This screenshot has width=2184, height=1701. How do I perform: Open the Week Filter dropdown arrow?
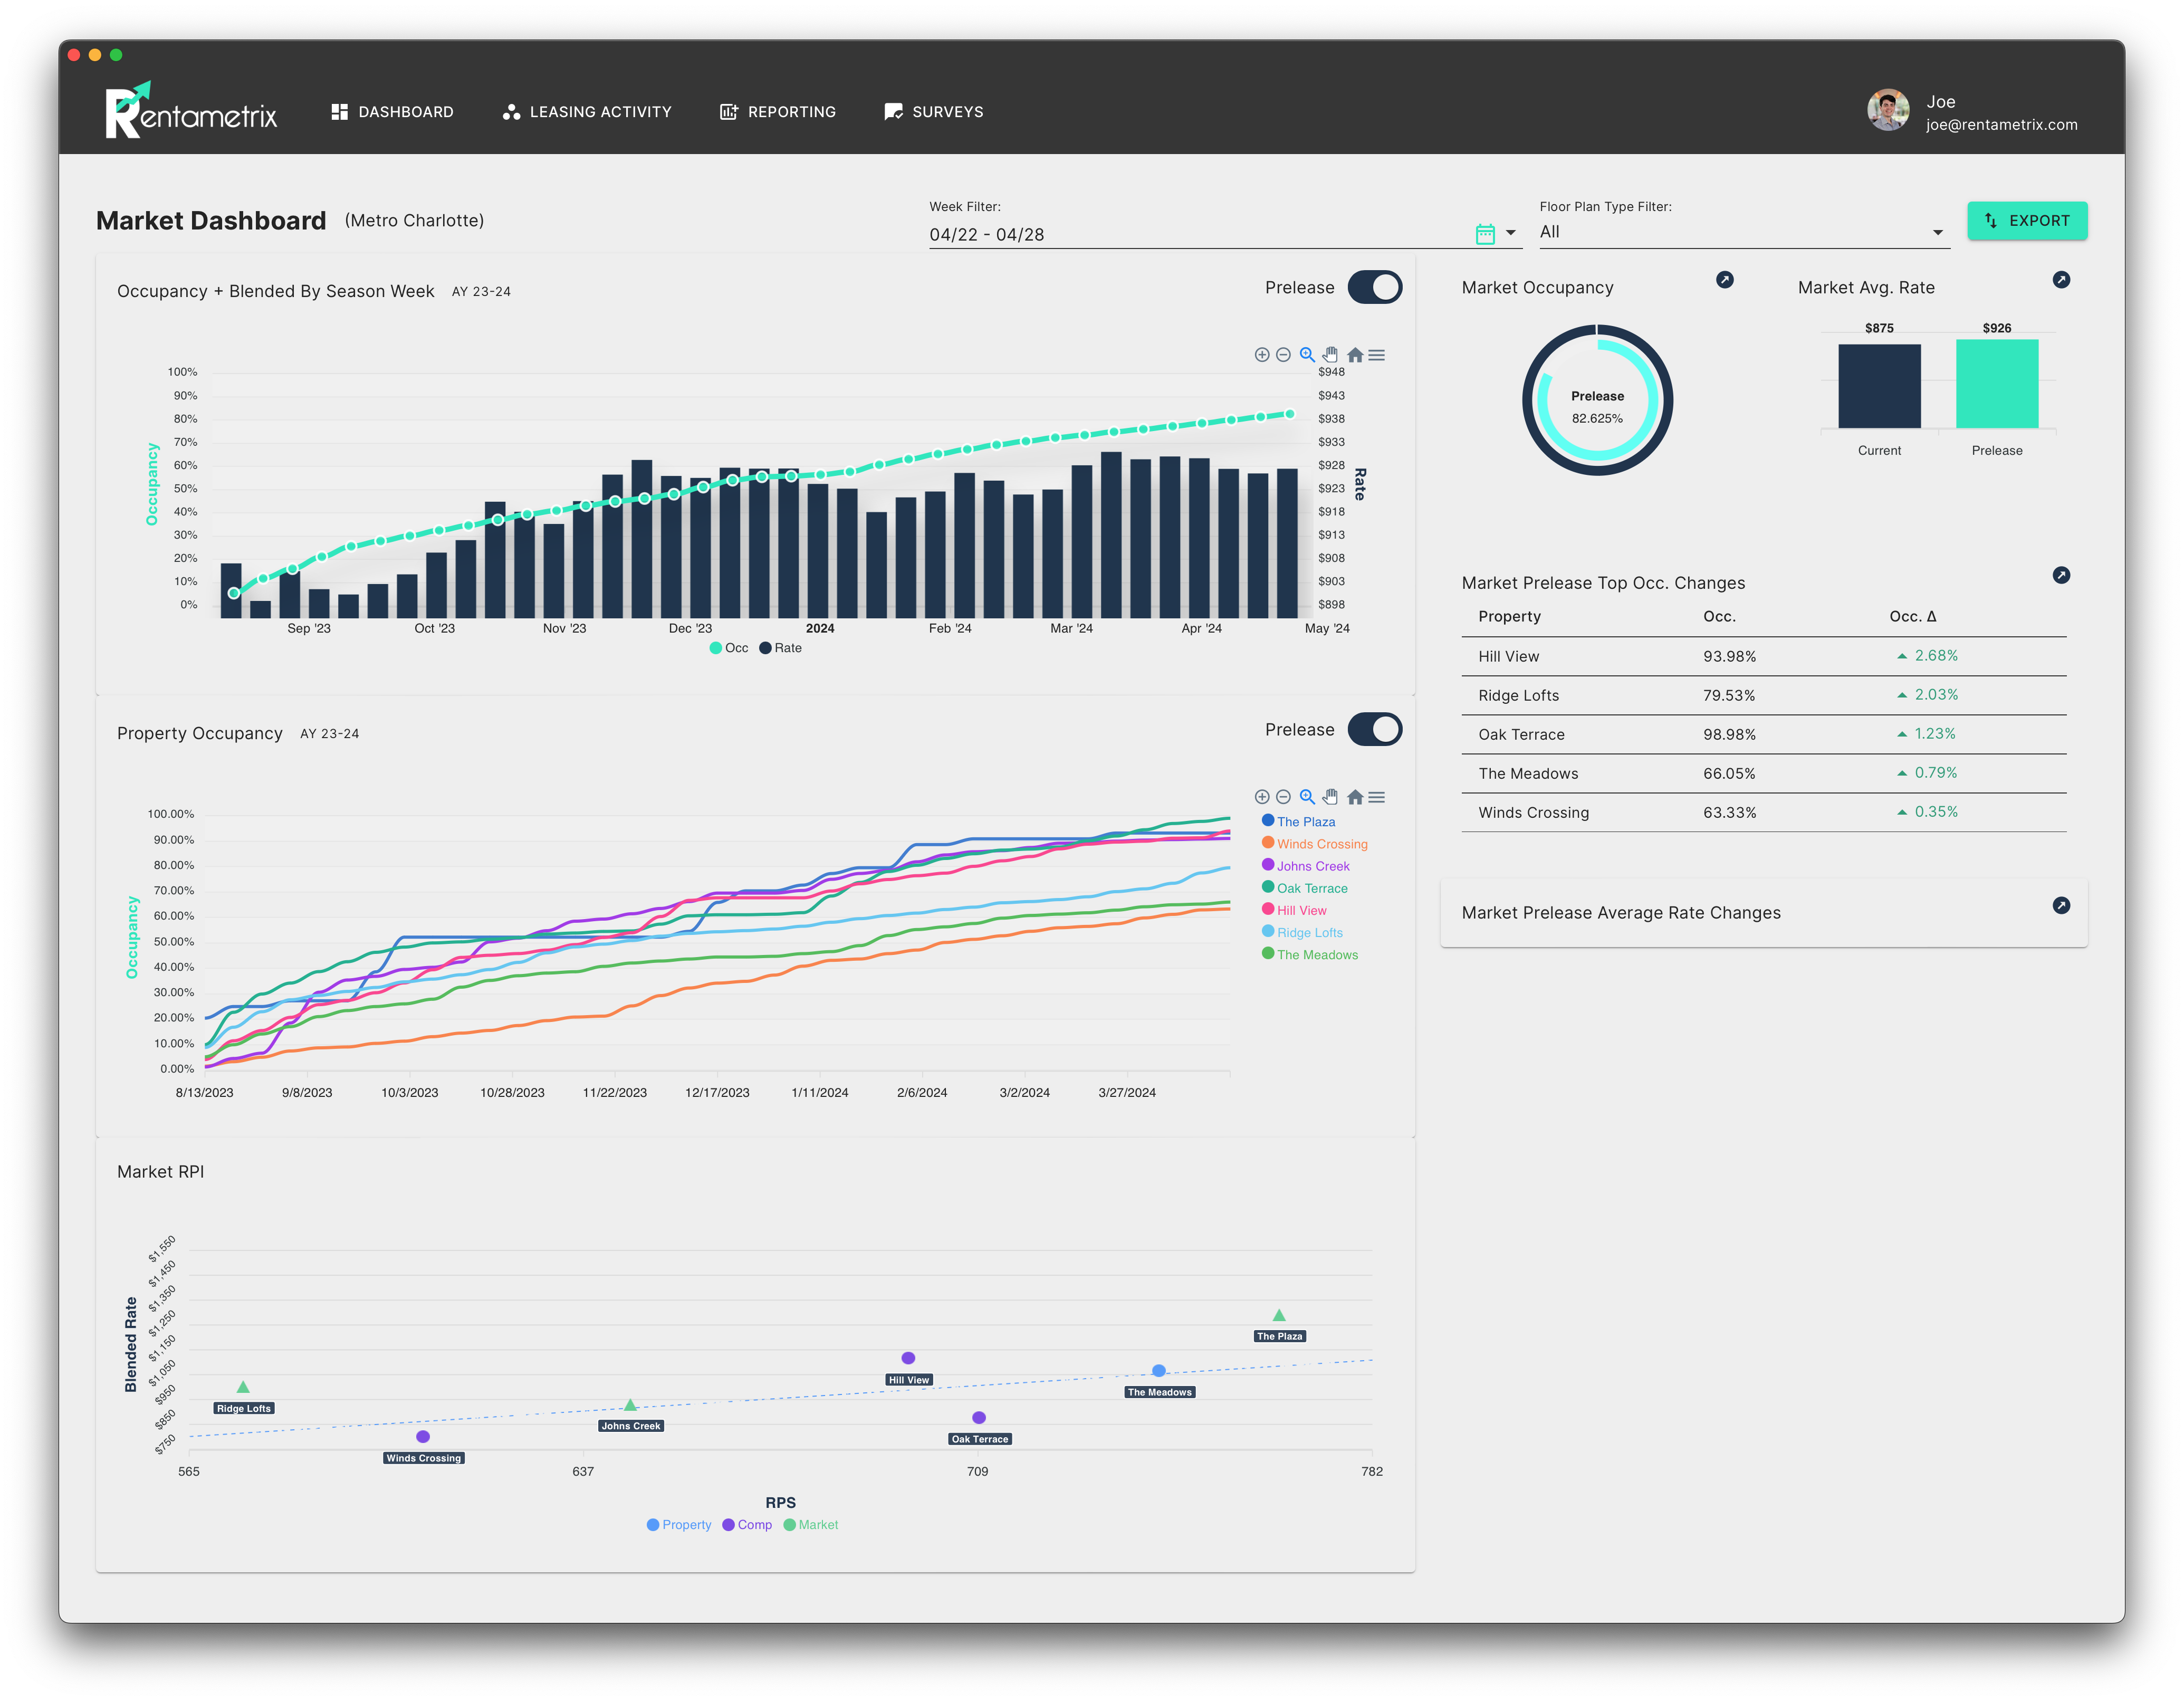[x=1511, y=233]
